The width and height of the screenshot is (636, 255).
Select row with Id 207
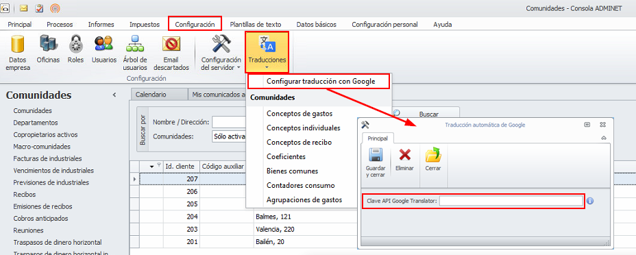[x=193, y=179]
